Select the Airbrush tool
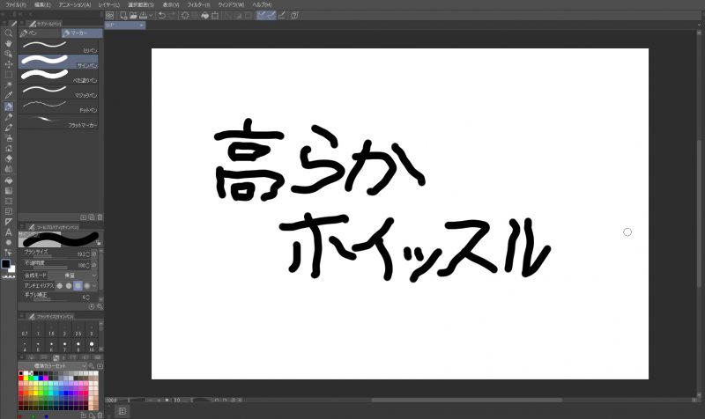Image resolution: width=705 pixels, height=419 pixels. click(8, 138)
